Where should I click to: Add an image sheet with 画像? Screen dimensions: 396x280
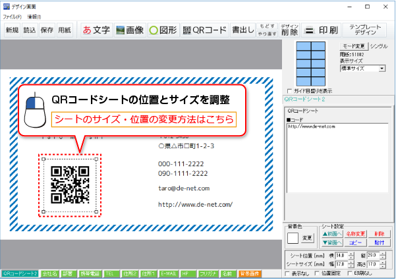[x=130, y=30]
